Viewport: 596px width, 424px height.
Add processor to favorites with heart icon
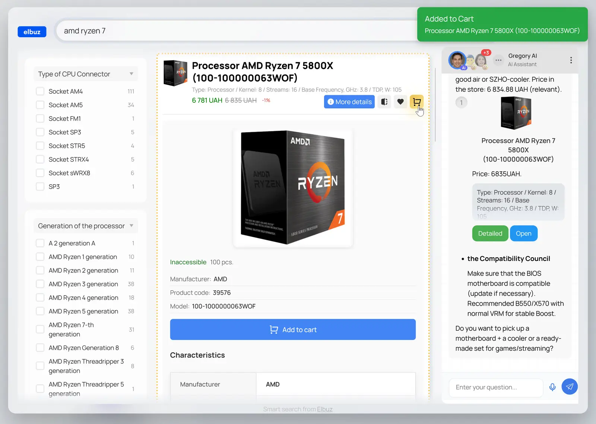(400, 102)
